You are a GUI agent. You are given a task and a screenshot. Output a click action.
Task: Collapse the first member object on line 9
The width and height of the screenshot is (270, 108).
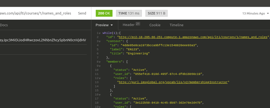(100, 66)
